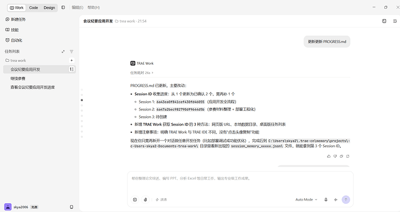Open the skya2006 user profile avatar
Screen dimensions: 400x212
pyautogui.click(x=8, y=207)
